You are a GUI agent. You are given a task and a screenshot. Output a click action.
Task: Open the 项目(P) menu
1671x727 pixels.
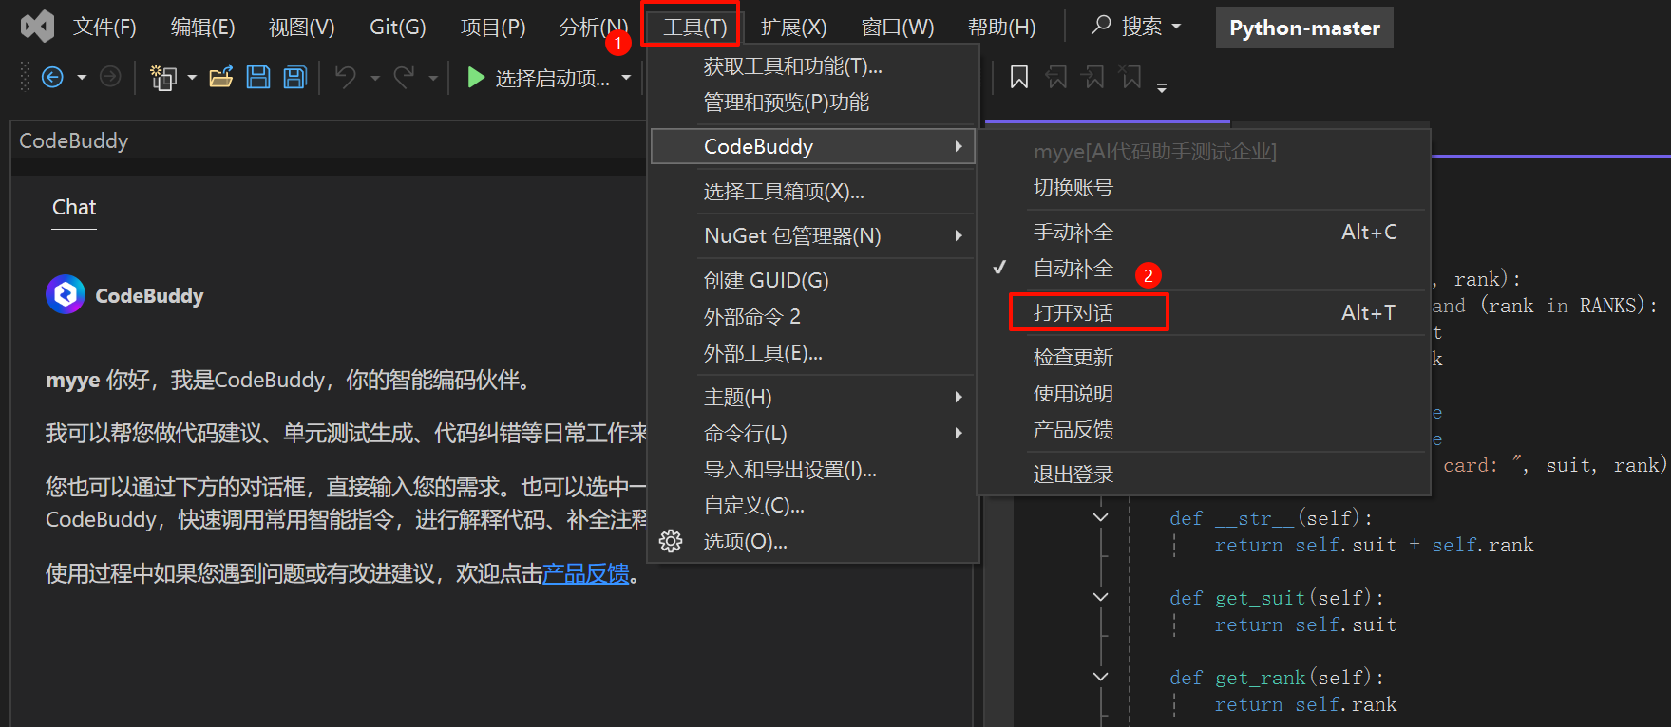tap(493, 27)
